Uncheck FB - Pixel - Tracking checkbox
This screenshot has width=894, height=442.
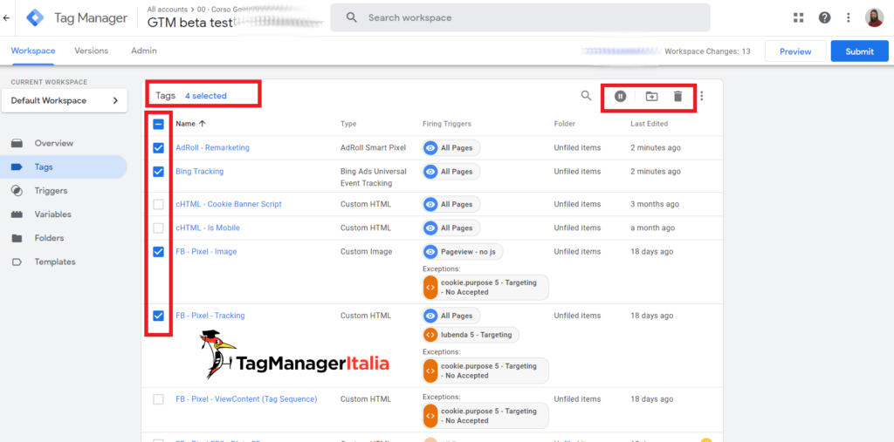click(x=159, y=316)
